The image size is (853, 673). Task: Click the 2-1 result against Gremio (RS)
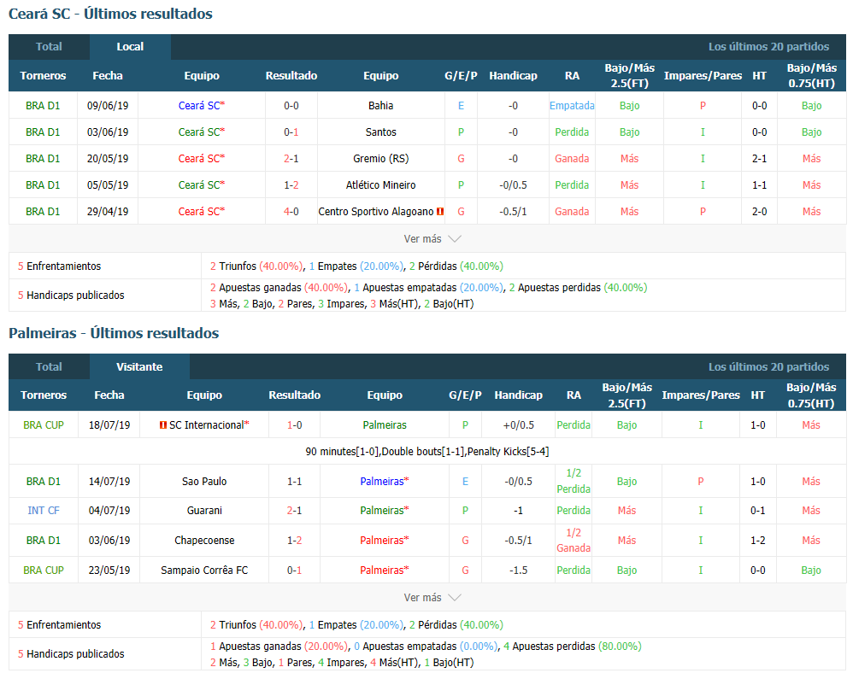tap(291, 159)
